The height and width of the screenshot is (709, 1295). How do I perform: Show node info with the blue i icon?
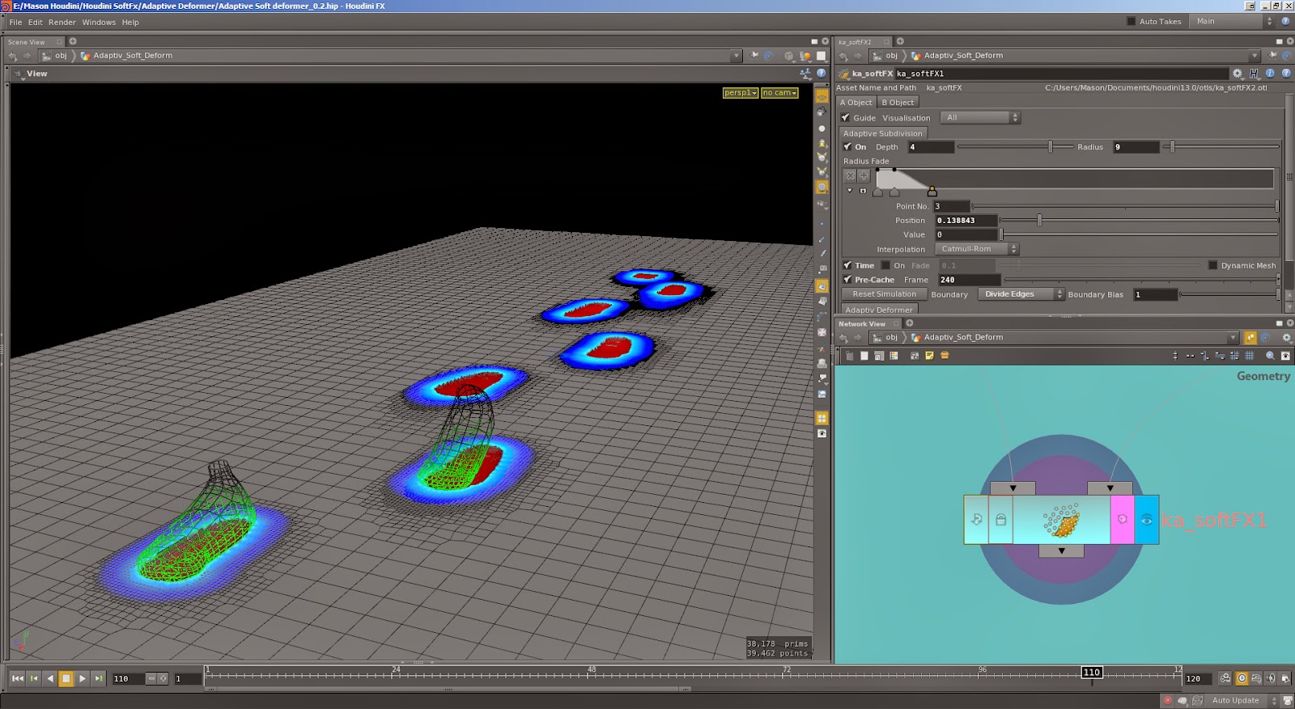(1270, 74)
